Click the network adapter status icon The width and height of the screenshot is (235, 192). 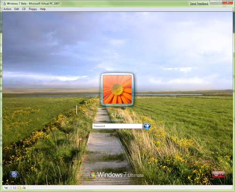coord(24,188)
